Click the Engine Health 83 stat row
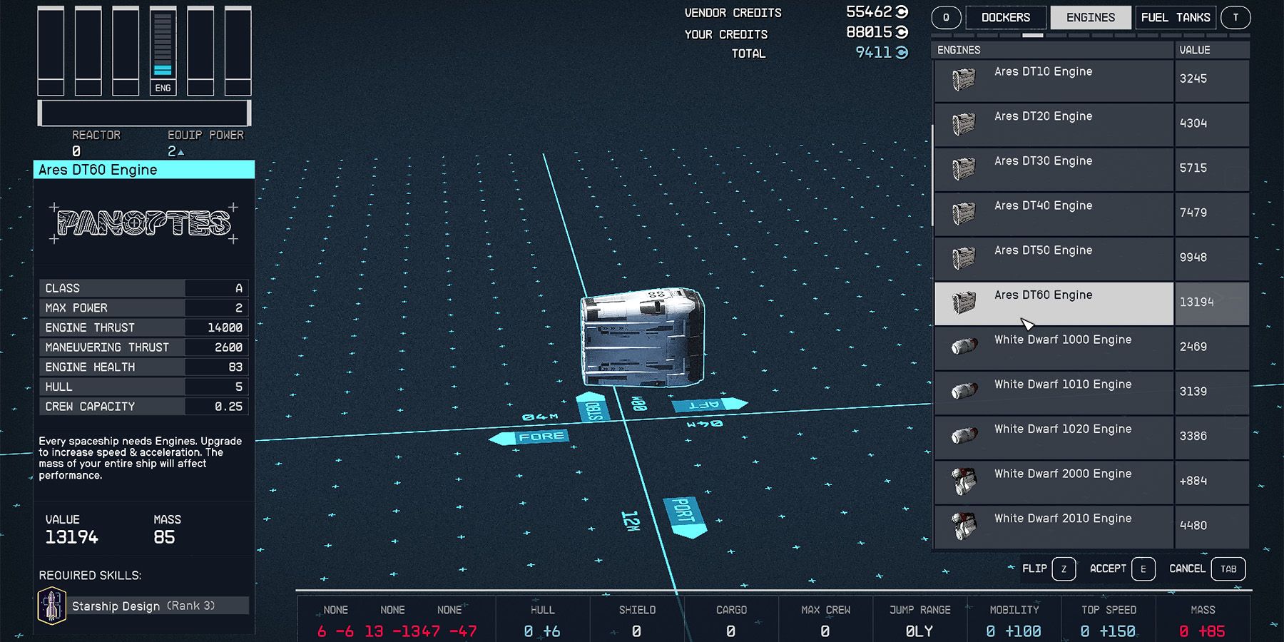1284x642 pixels. tap(143, 367)
